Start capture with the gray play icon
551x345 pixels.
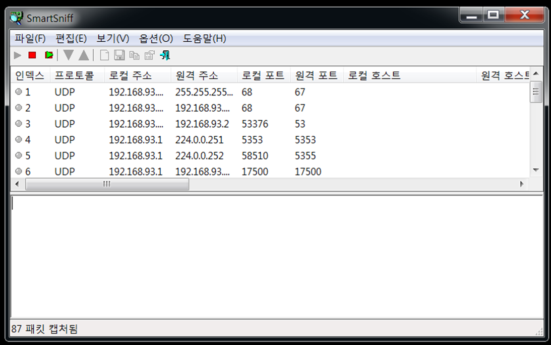[18, 55]
